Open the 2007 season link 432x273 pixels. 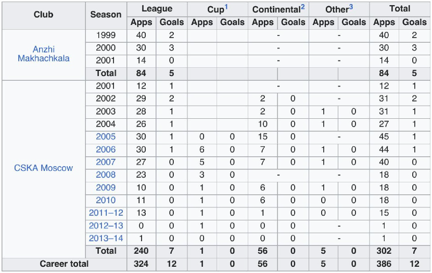pyautogui.click(x=106, y=162)
